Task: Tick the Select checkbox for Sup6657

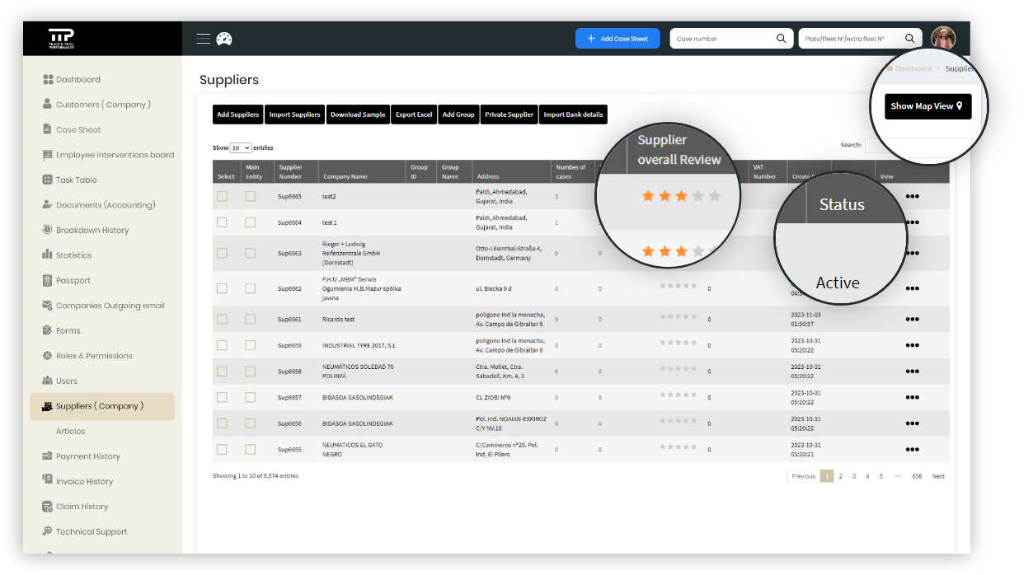Action: [x=222, y=397]
